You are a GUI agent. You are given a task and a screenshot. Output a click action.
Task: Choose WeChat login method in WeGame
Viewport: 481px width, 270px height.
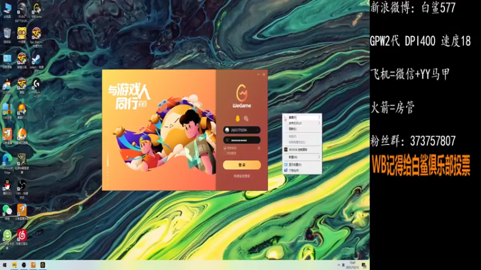[x=246, y=118]
